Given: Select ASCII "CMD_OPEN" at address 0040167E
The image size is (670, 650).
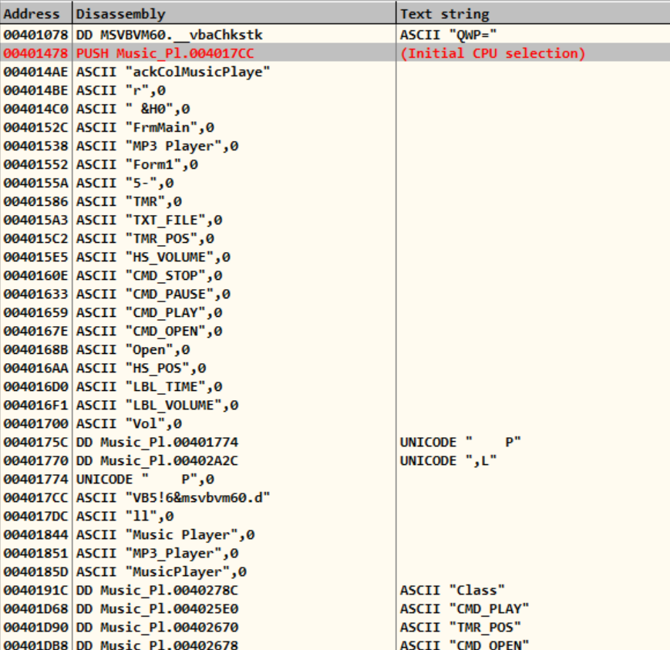Looking at the screenshot, I should click(x=335, y=331).
